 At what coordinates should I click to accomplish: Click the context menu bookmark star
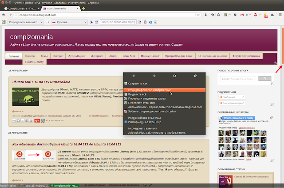tap(195, 76)
